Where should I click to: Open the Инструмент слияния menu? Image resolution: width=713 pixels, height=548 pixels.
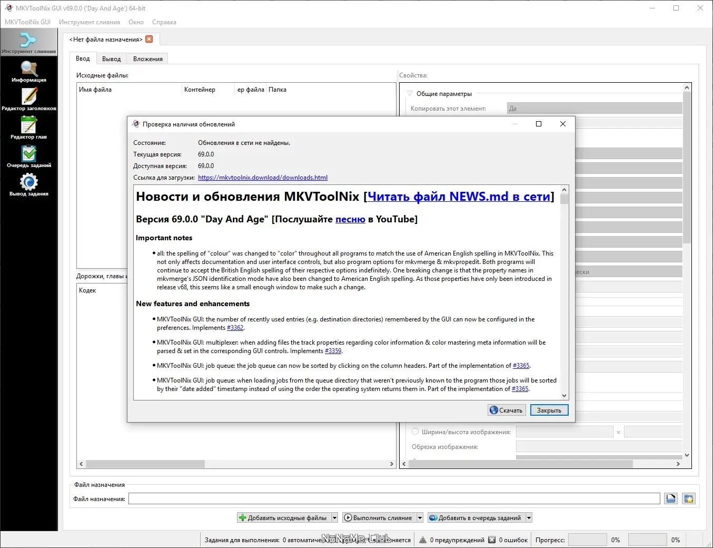coord(90,22)
